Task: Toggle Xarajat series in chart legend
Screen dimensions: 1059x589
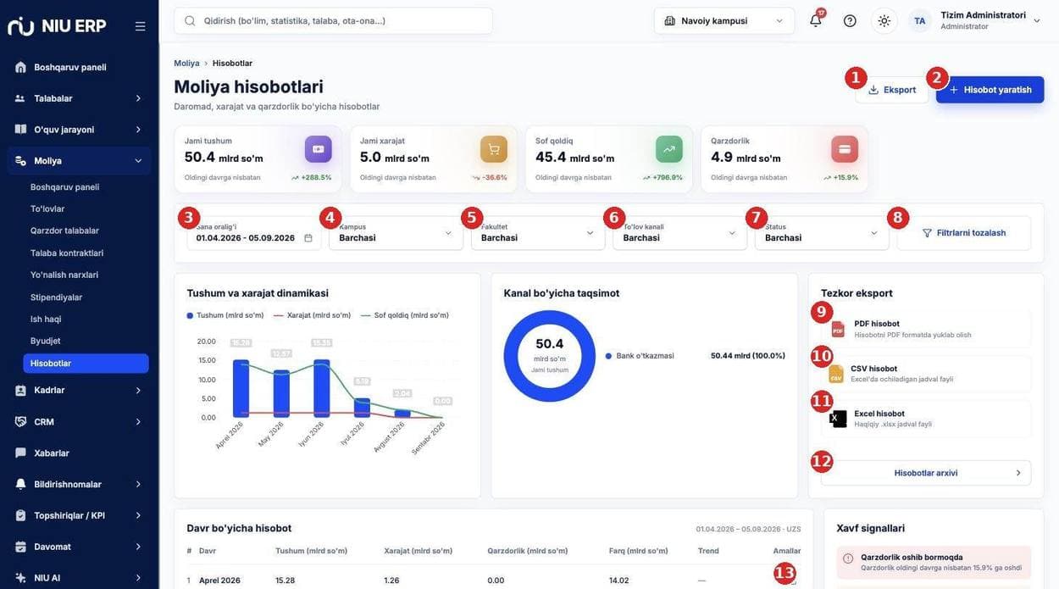Action: click(312, 315)
